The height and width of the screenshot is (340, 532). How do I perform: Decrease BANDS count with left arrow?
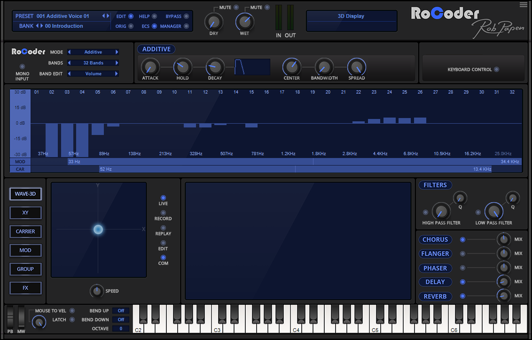click(70, 63)
